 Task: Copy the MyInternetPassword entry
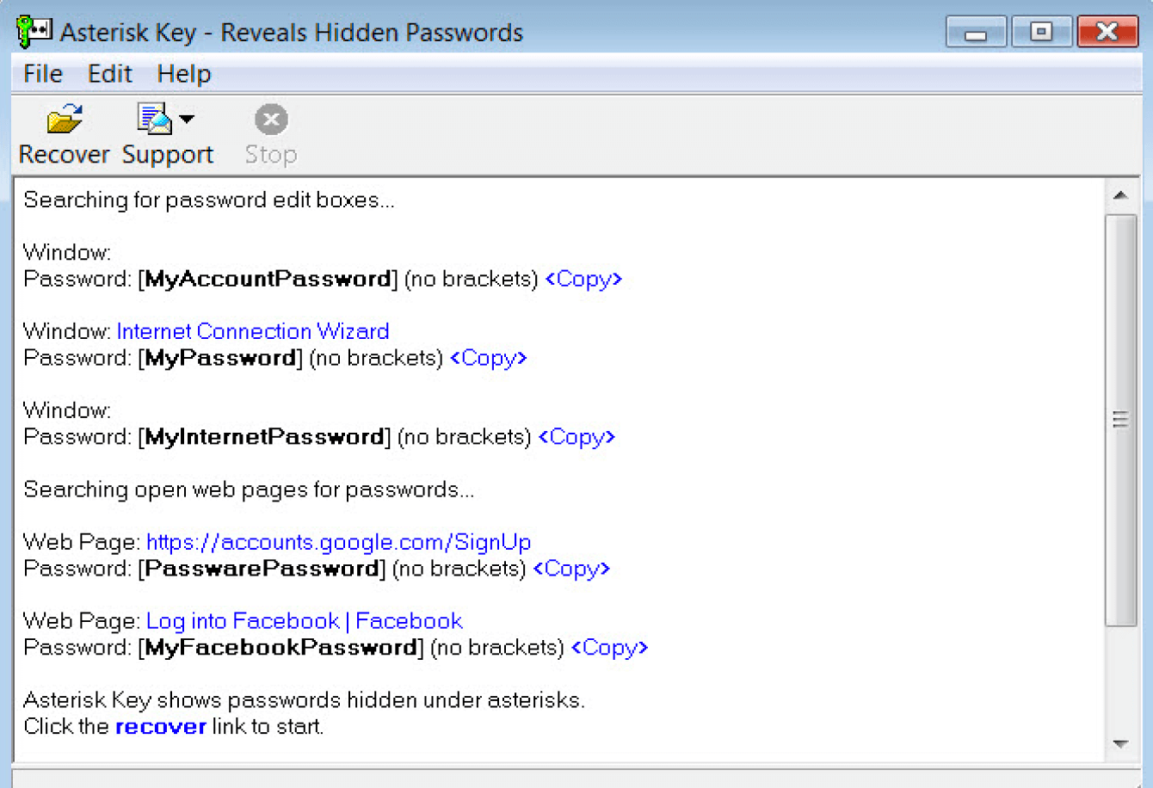click(576, 437)
